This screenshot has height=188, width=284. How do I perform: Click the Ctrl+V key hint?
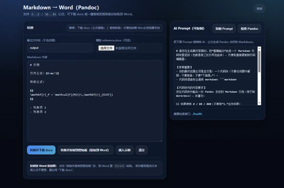119,166
